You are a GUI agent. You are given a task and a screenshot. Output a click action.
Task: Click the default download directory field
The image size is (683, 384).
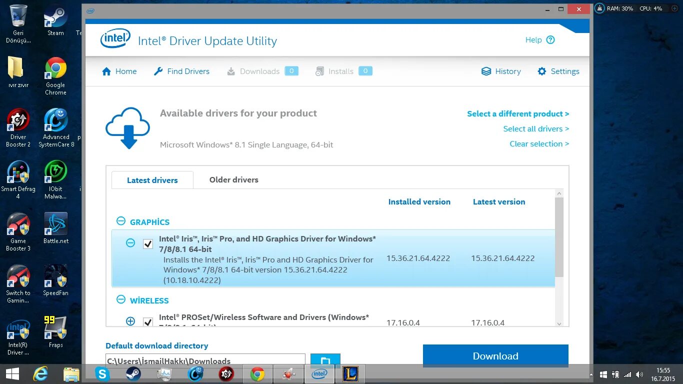pyautogui.click(x=205, y=360)
